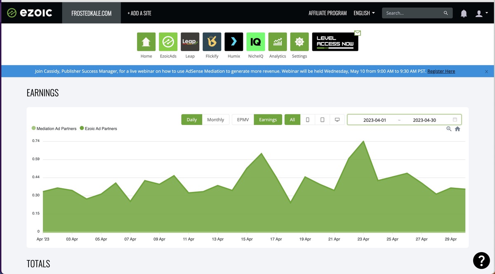Toggle Ezoic Ad Partners legend series
The width and height of the screenshot is (495, 274).
point(98,128)
